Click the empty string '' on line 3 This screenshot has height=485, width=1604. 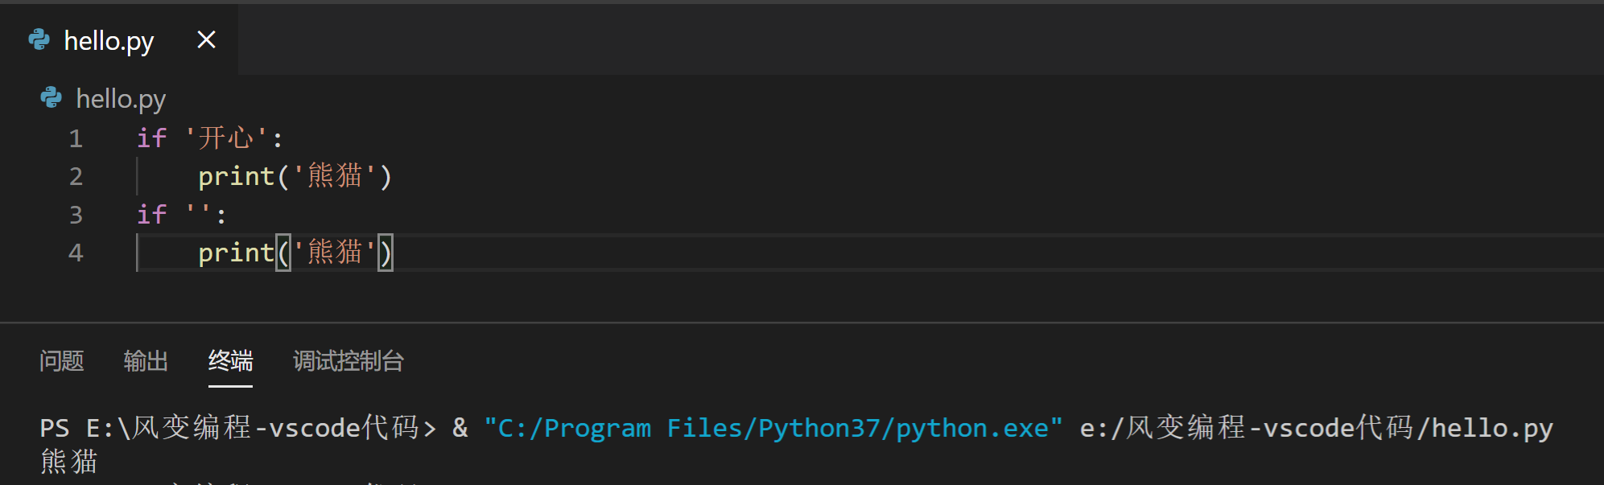198,214
